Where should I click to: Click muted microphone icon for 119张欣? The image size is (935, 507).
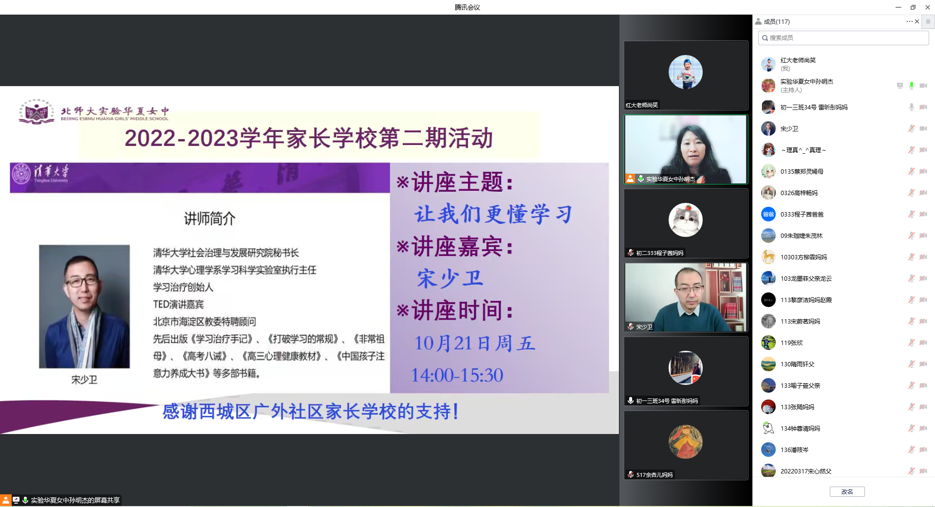pyautogui.click(x=912, y=343)
